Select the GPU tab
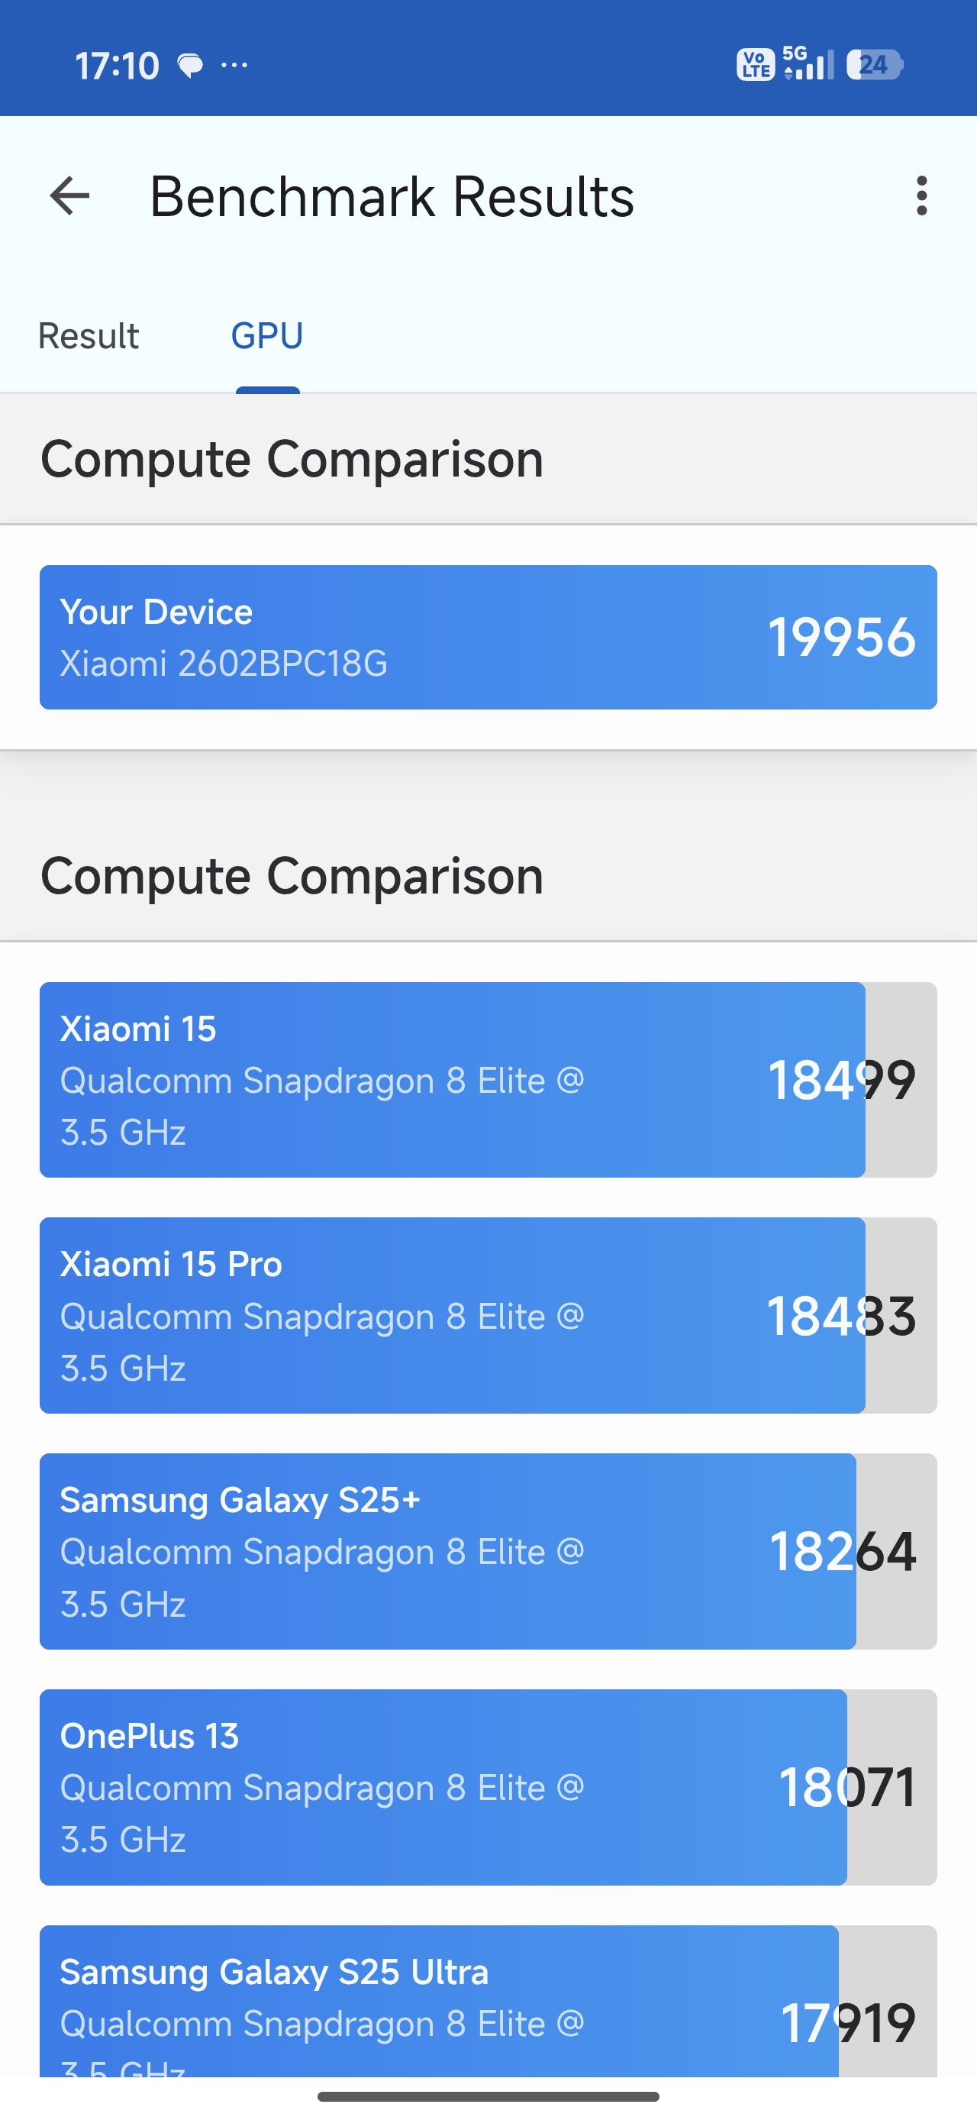 pyautogui.click(x=267, y=336)
